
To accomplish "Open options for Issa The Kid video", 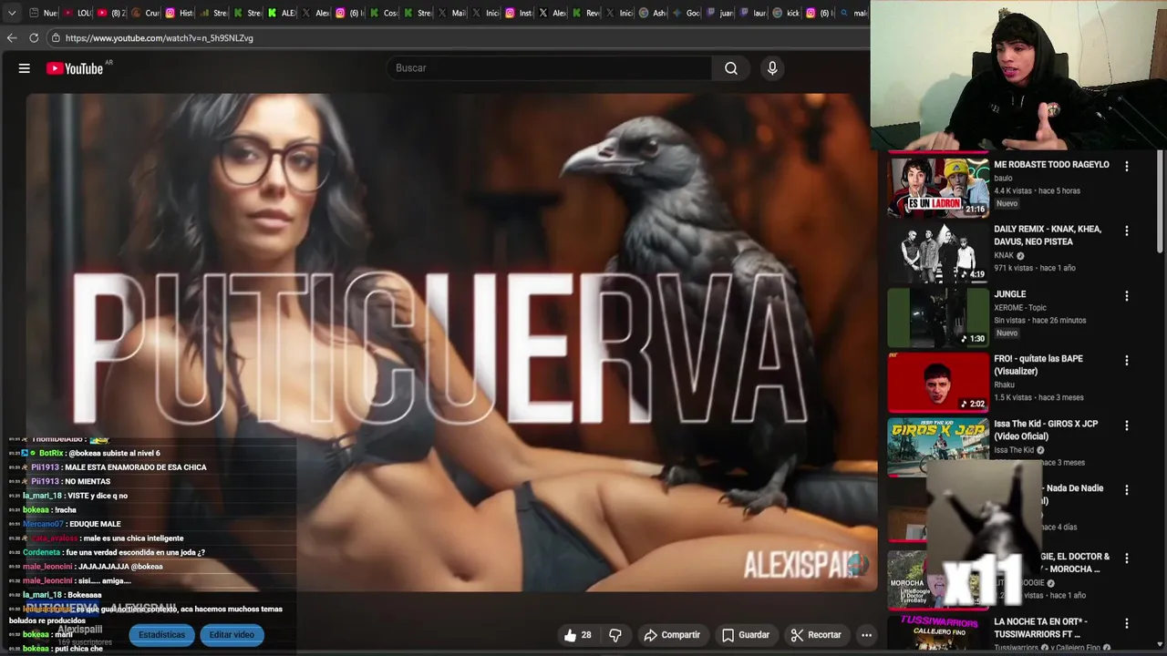I will [1127, 425].
